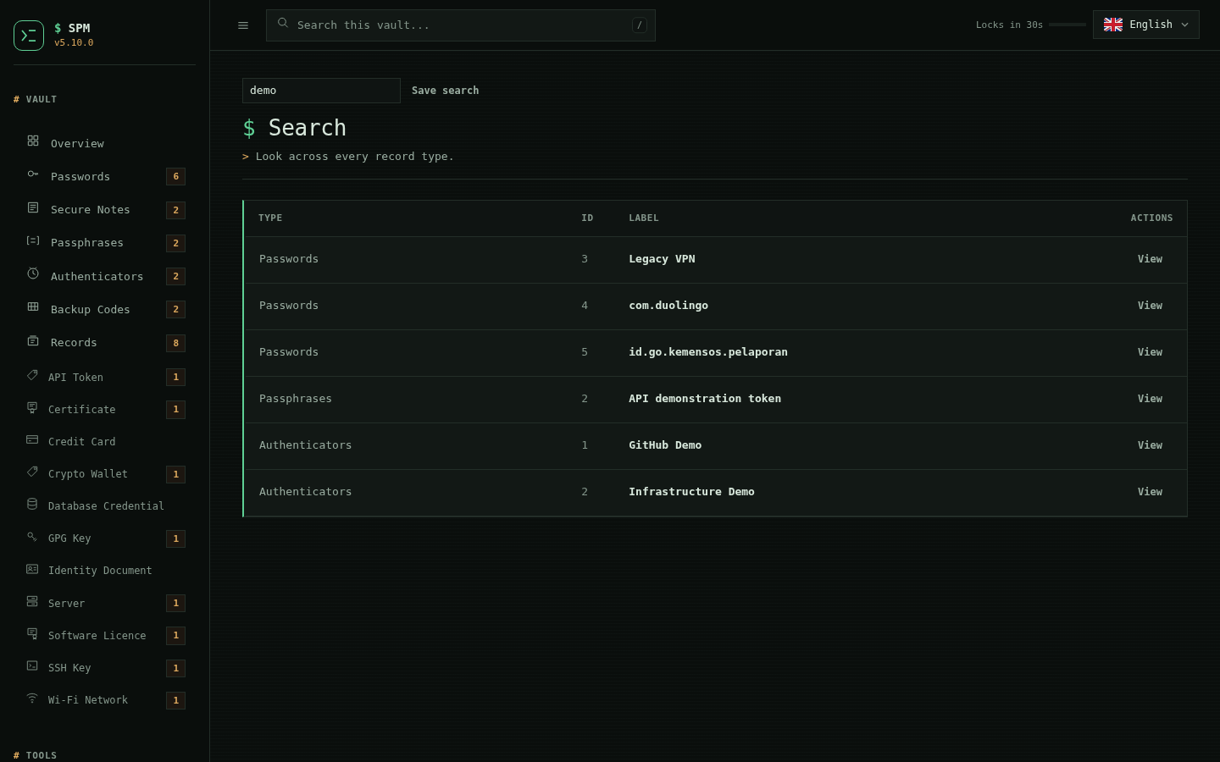Image resolution: width=1220 pixels, height=762 pixels.
Task: Click the tag icon beside API Token
Action: point(32,375)
